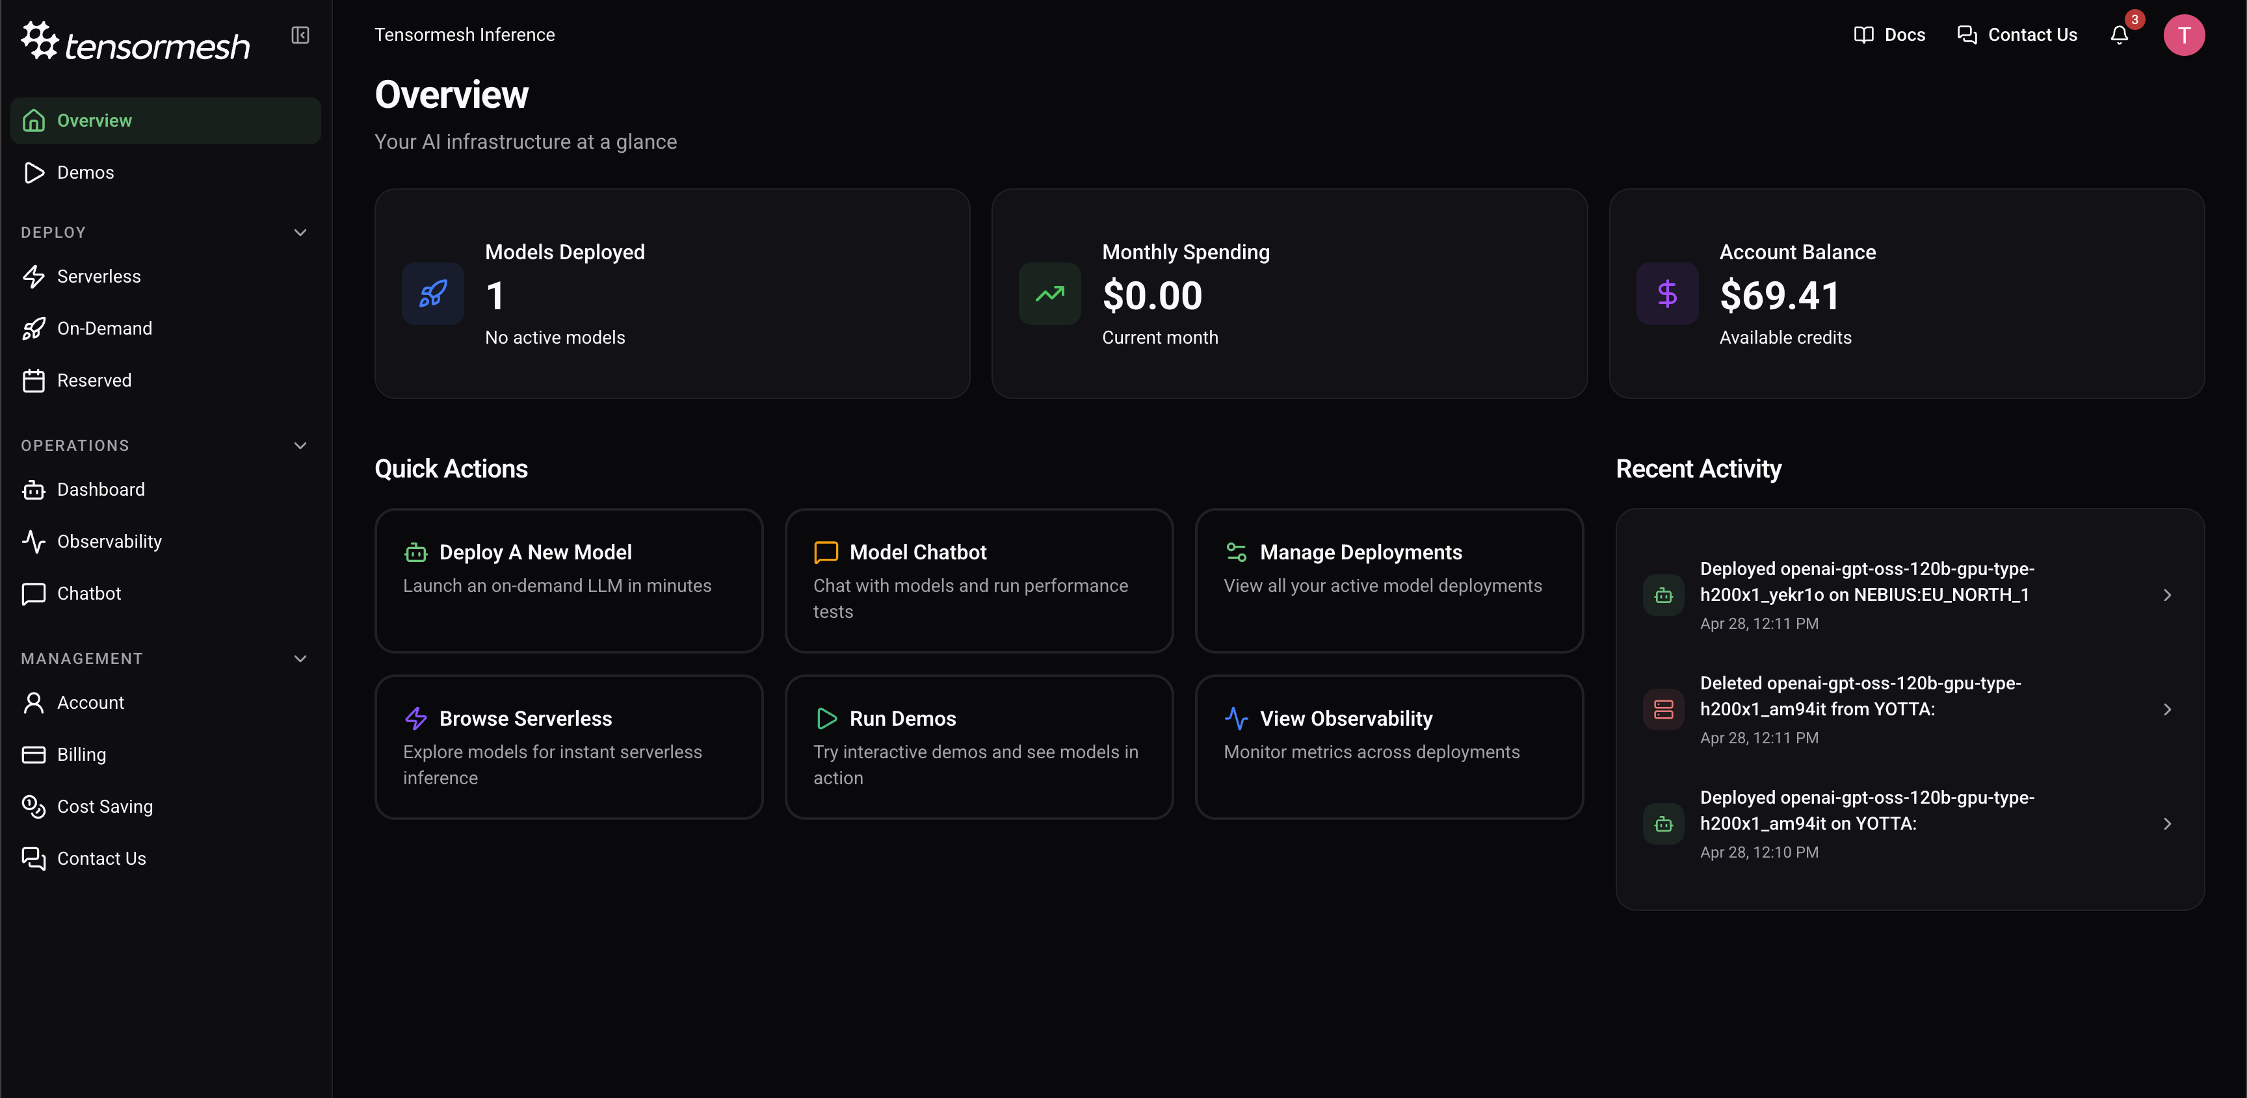Expand the Deleted am94it activity arrow
This screenshot has height=1098, width=2247.
2167,709
